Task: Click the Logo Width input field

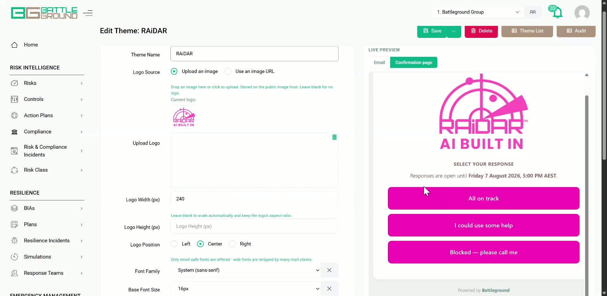Action: coord(254,199)
